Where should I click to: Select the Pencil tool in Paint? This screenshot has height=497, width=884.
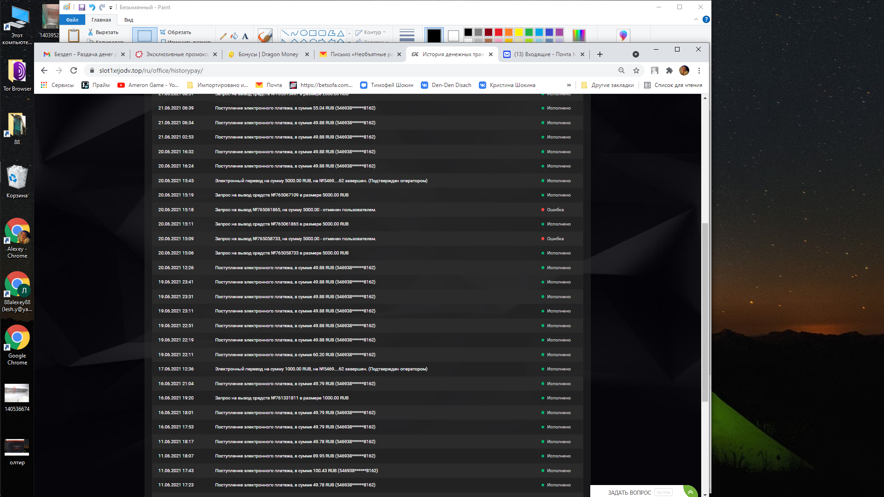(223, 36)
